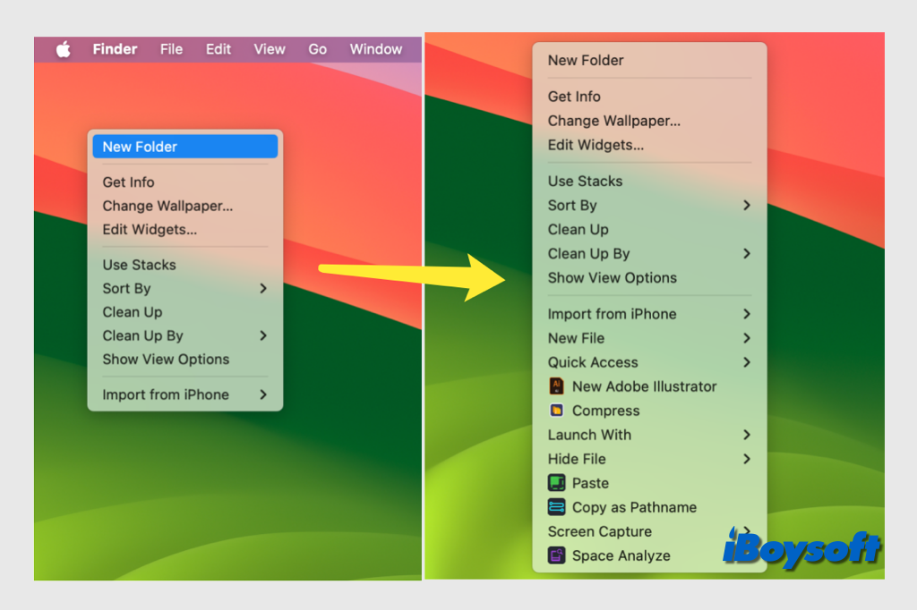The width and height of the screenshot is (917, 610).
Task: Open the View menu in menu bar
Action: pyautogui.click(x=269, y=49)
